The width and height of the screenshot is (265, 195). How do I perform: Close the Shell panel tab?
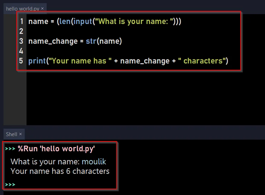pos(20,134)
